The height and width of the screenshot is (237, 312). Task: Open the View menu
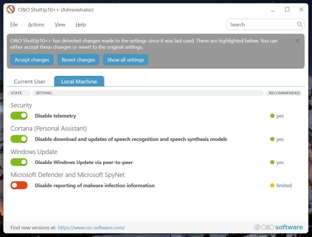tap(60, 25)
